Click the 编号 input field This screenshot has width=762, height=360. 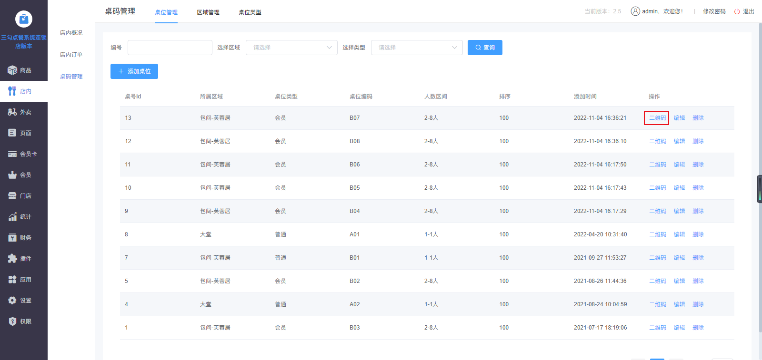click(170, 48)
